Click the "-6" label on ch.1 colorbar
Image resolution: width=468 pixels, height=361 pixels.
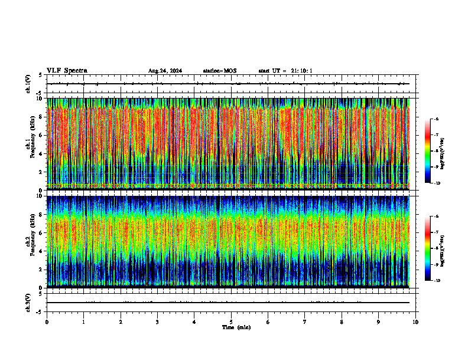coord(436,119)
